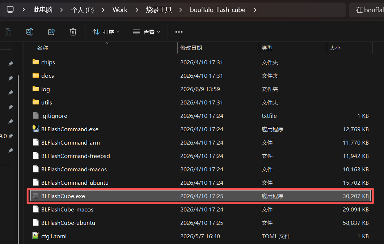
Task: Expand chevron after 烧录工具 breadcrumb
Action: 181,10
